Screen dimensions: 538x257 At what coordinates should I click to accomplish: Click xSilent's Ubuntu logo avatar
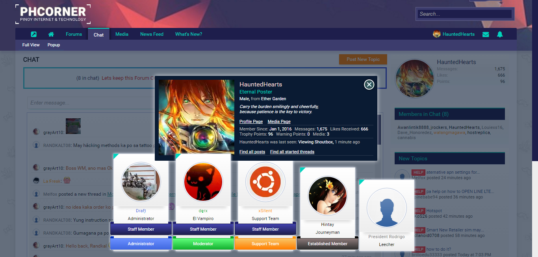(x=265, y=182)
